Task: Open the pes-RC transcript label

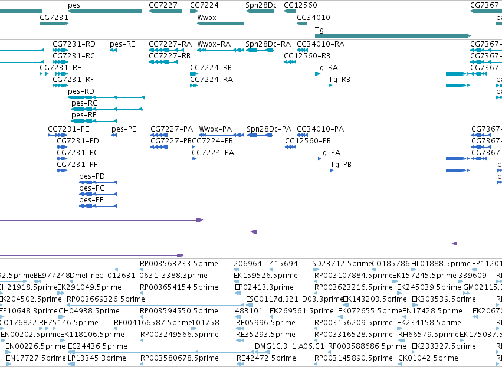Action: pos(84,103)
